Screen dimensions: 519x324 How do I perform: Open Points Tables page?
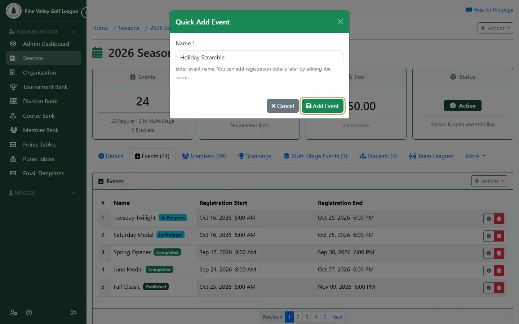tap(43, 144)
